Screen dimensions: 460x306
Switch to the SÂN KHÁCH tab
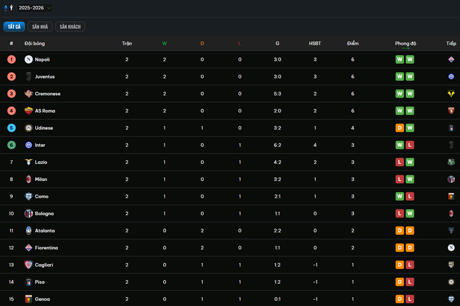[x=70, y=26]
